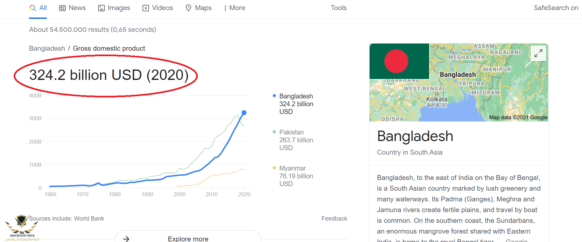Click the Images picture icon

pyautogui.click(x=102, y=8)
